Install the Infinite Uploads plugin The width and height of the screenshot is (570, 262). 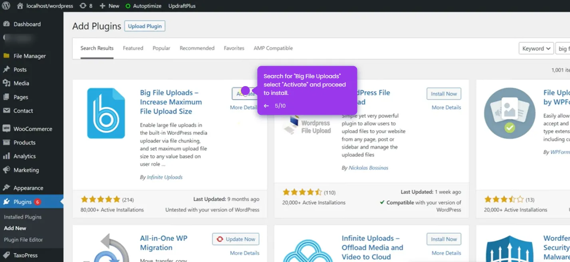(444, 239)
